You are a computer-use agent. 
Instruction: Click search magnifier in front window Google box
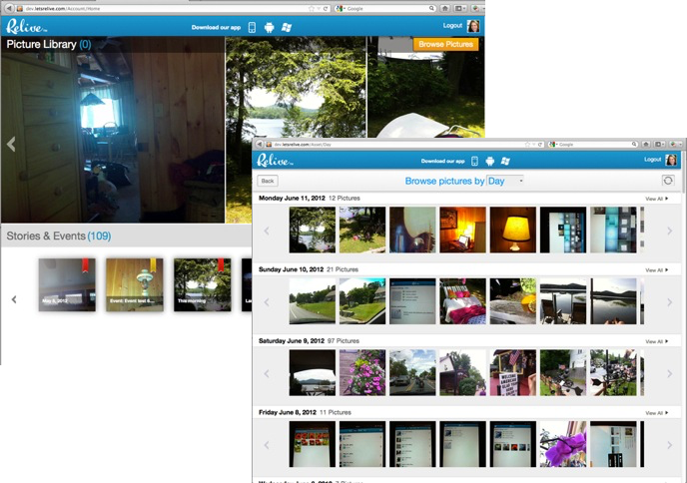(x=634, y=144)
